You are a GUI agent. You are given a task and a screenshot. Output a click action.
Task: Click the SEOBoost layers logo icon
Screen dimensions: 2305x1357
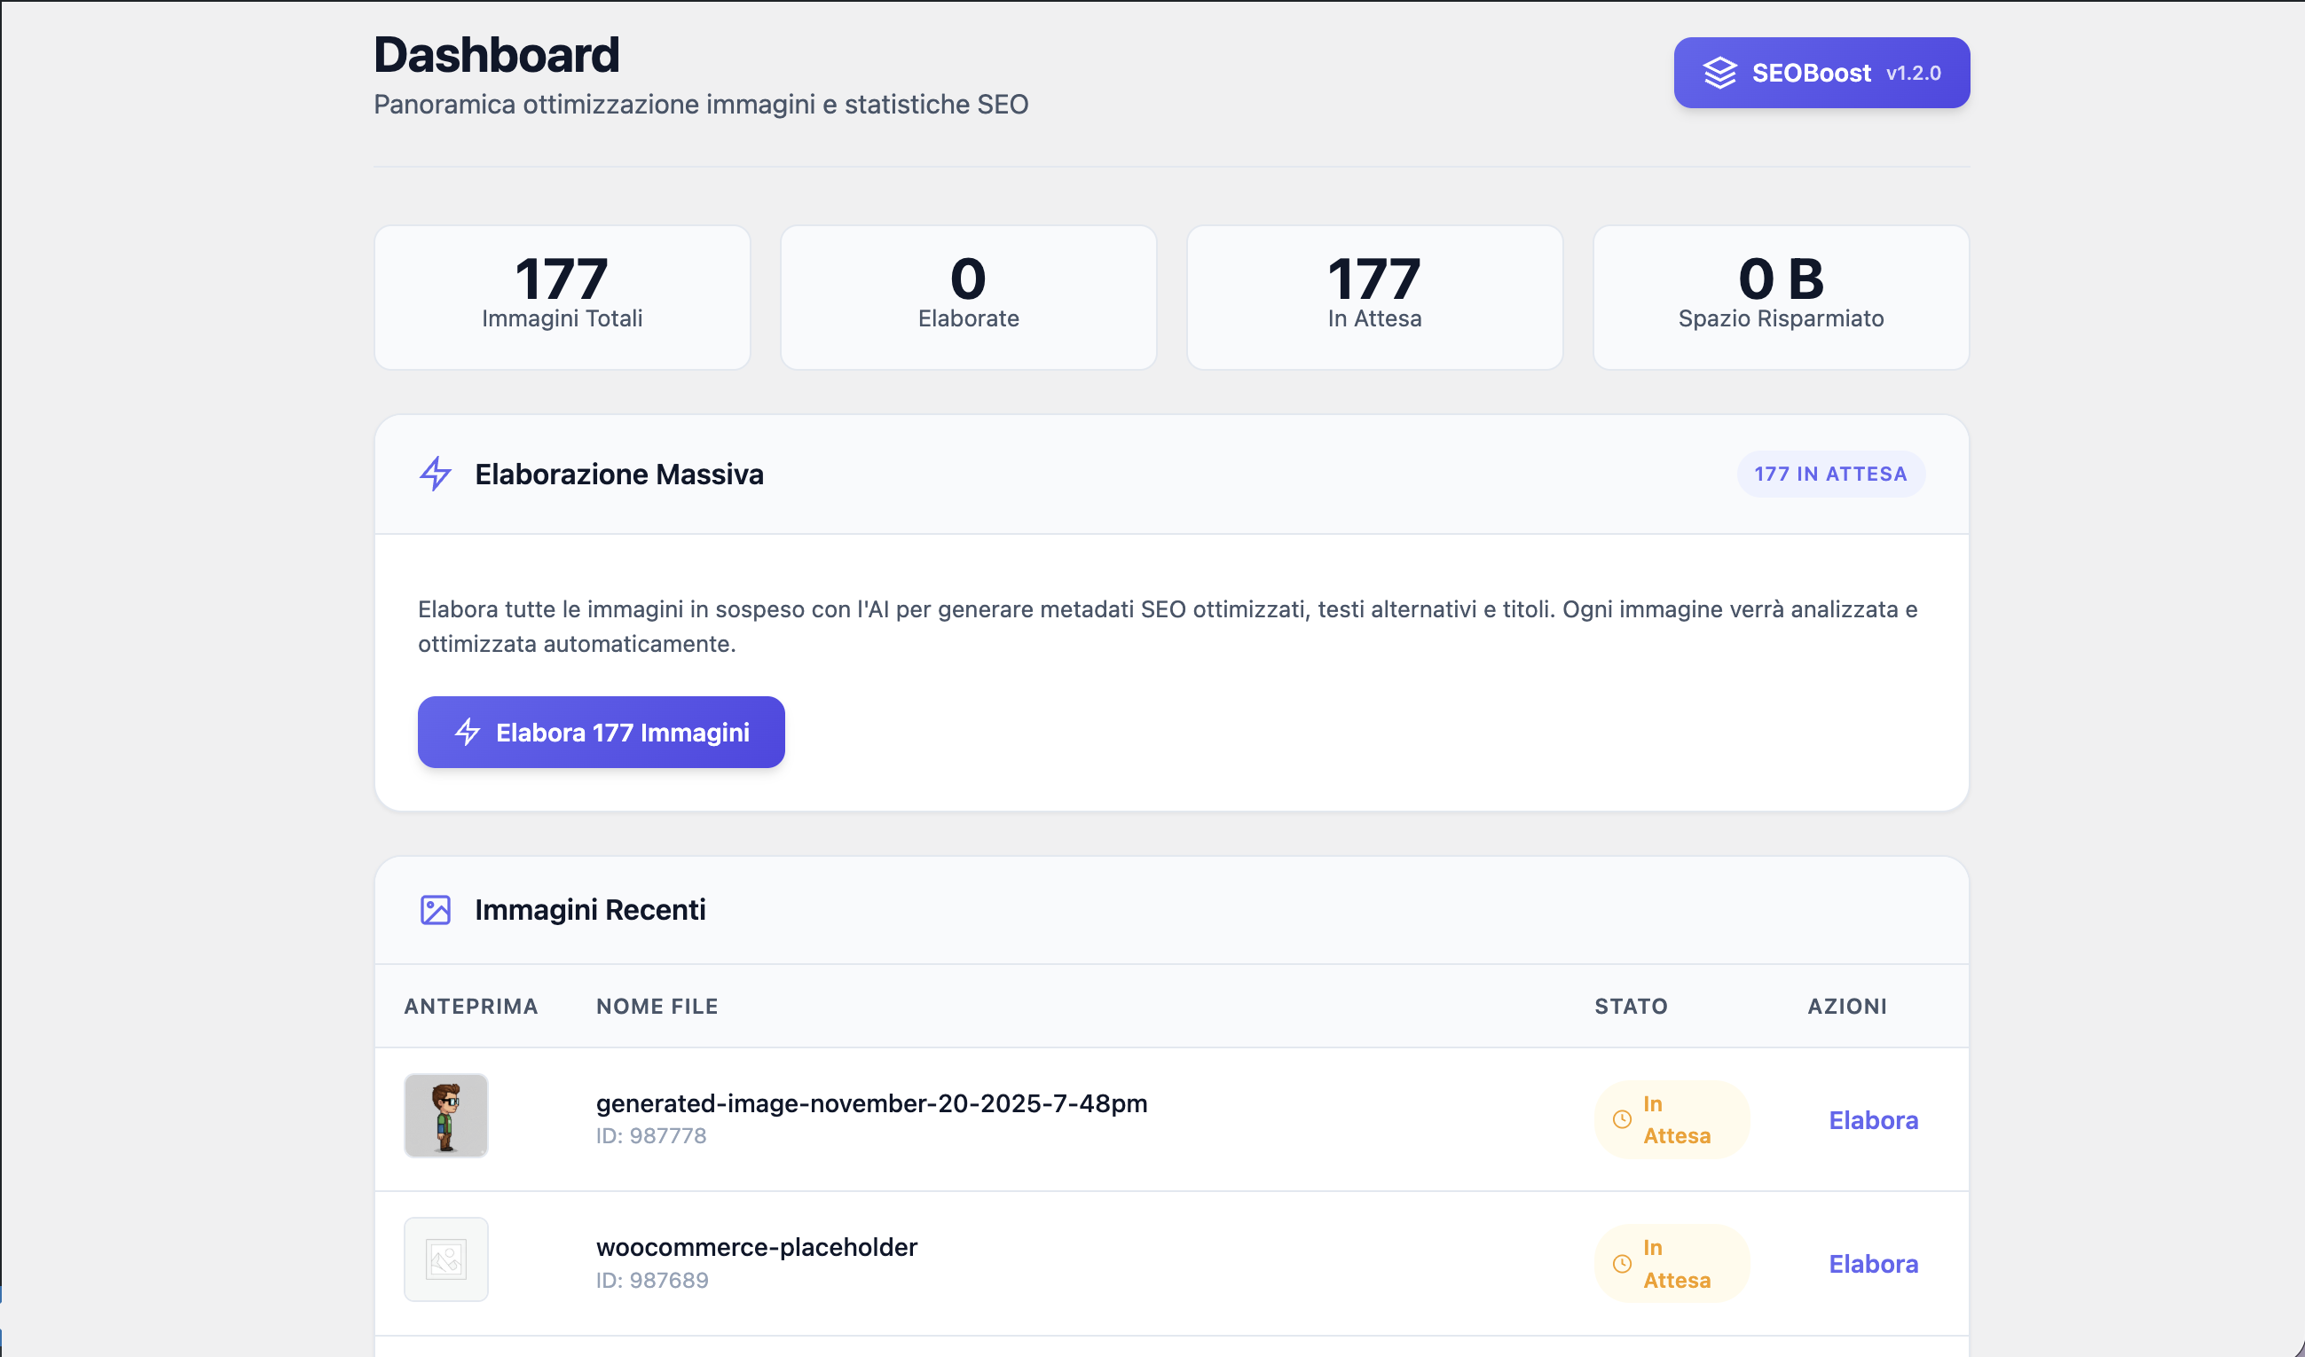click(1719, 73)
